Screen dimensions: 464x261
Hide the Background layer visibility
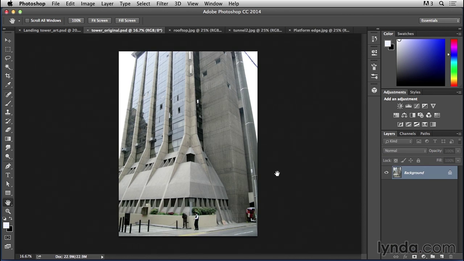[386, 173]
